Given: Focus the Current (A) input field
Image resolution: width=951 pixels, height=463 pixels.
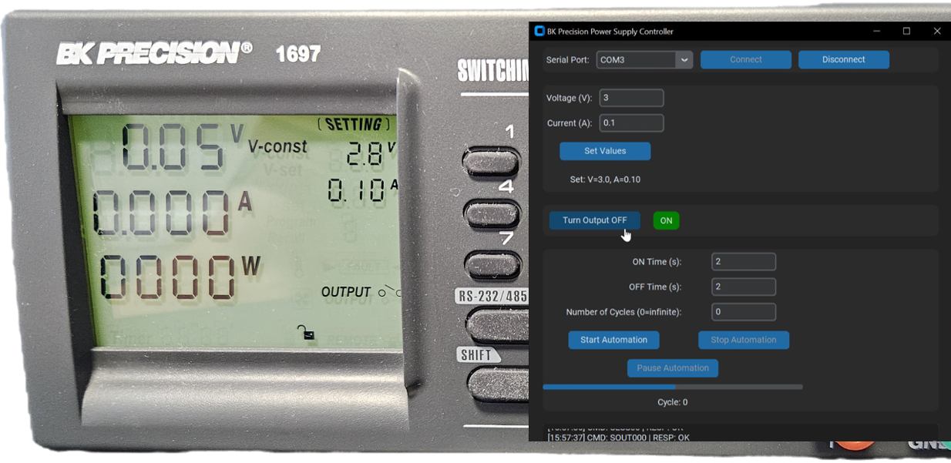Looking at the screenshot, I should (631, 123).
